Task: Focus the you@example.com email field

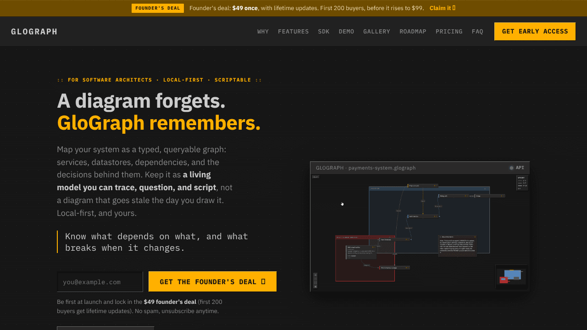Action: coord(100,282)
